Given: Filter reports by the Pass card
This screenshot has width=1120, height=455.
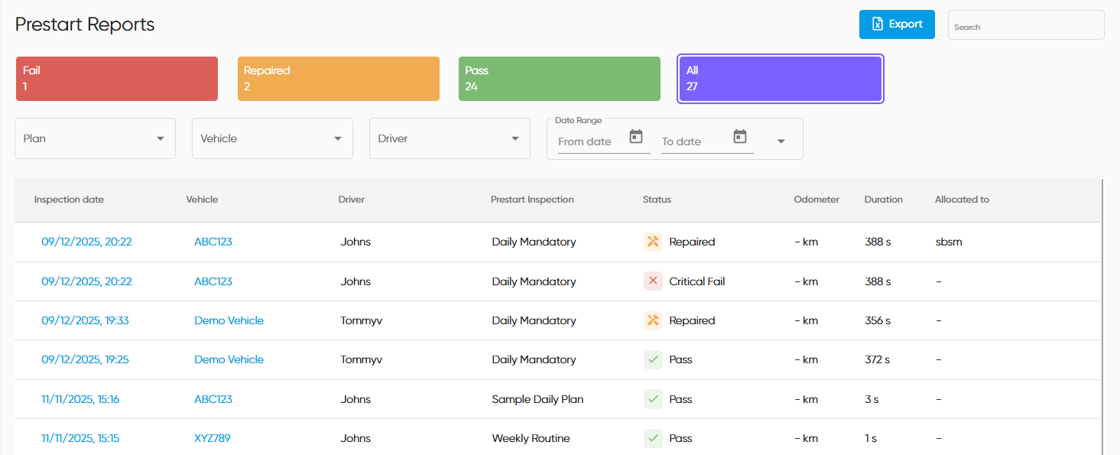Looking at the screenshot, I should (559, 79).
